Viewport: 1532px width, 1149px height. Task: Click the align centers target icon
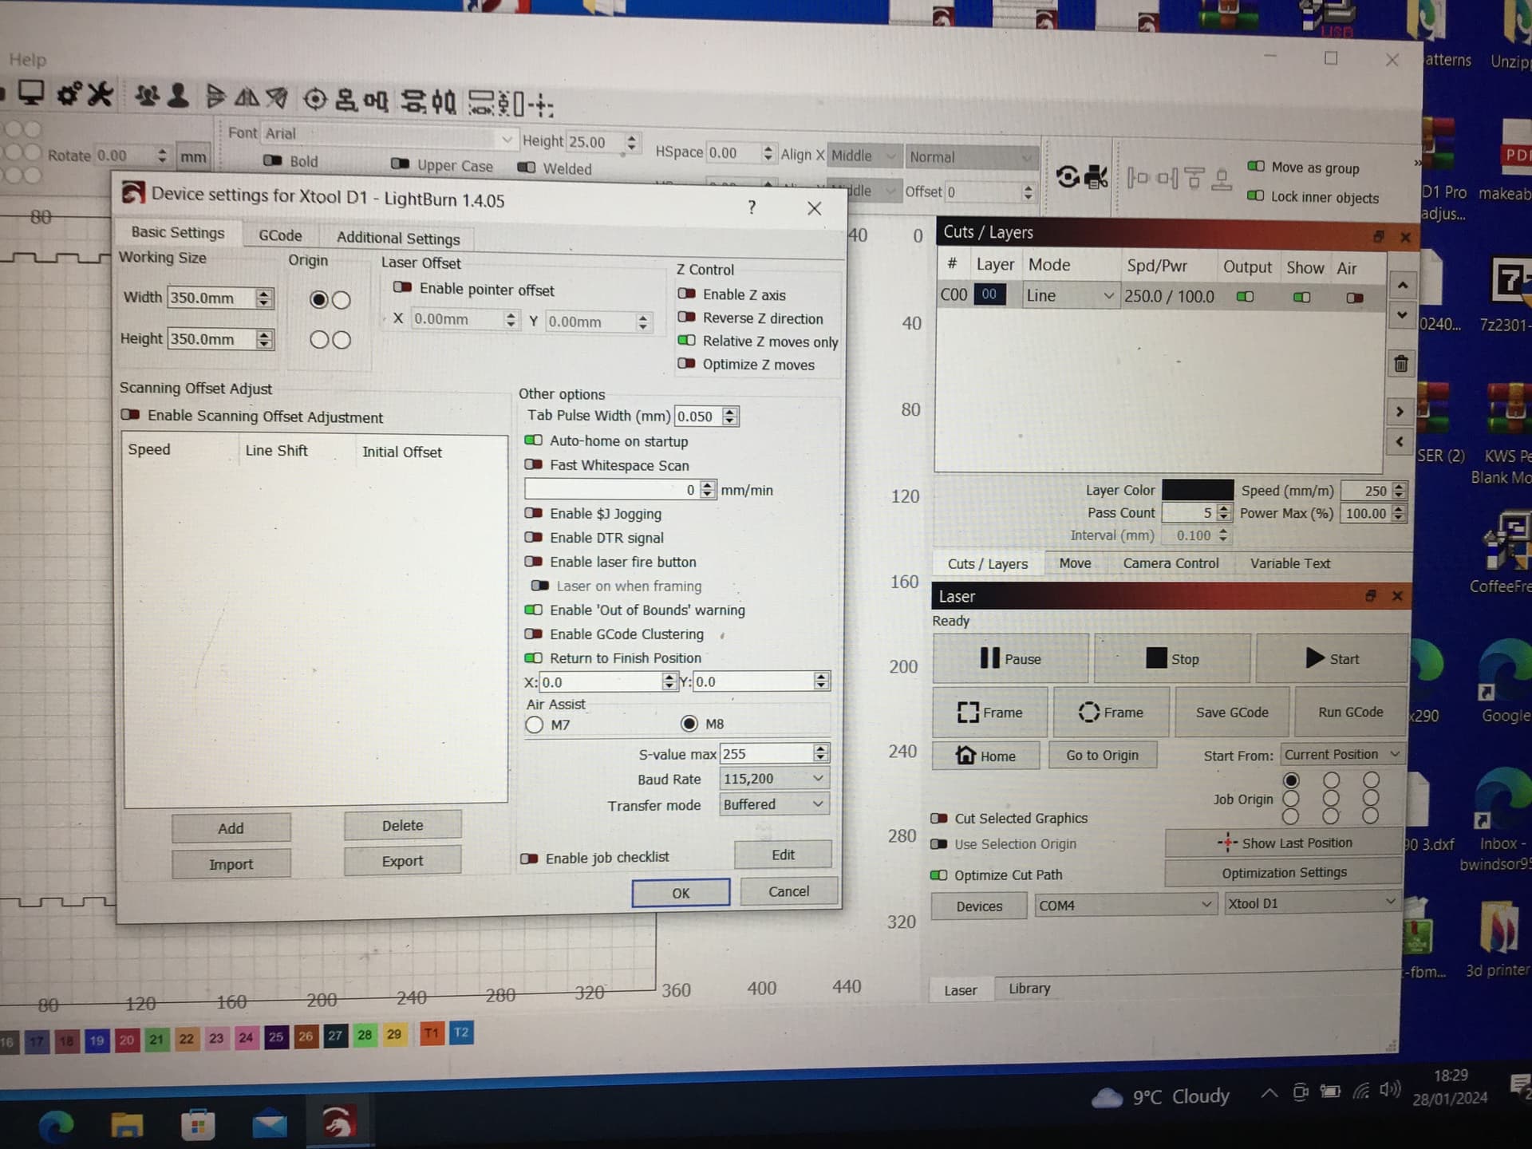coord(316,99)
